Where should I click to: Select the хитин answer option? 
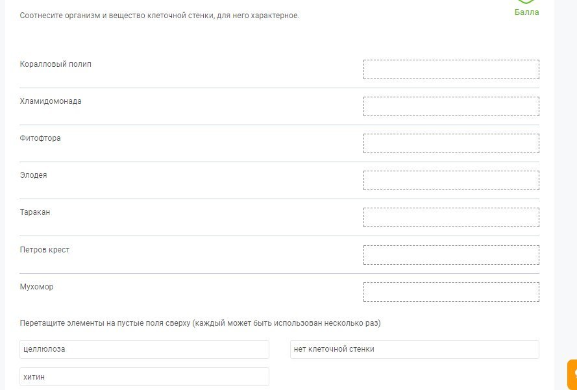click(144, 377)
